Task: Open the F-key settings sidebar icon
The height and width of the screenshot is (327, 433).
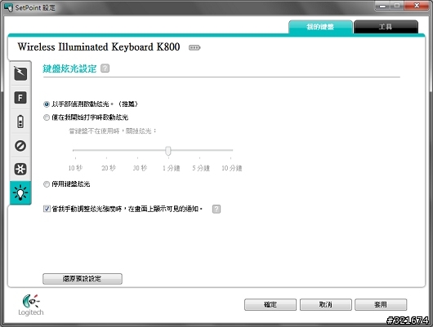Action: [20, 98]
